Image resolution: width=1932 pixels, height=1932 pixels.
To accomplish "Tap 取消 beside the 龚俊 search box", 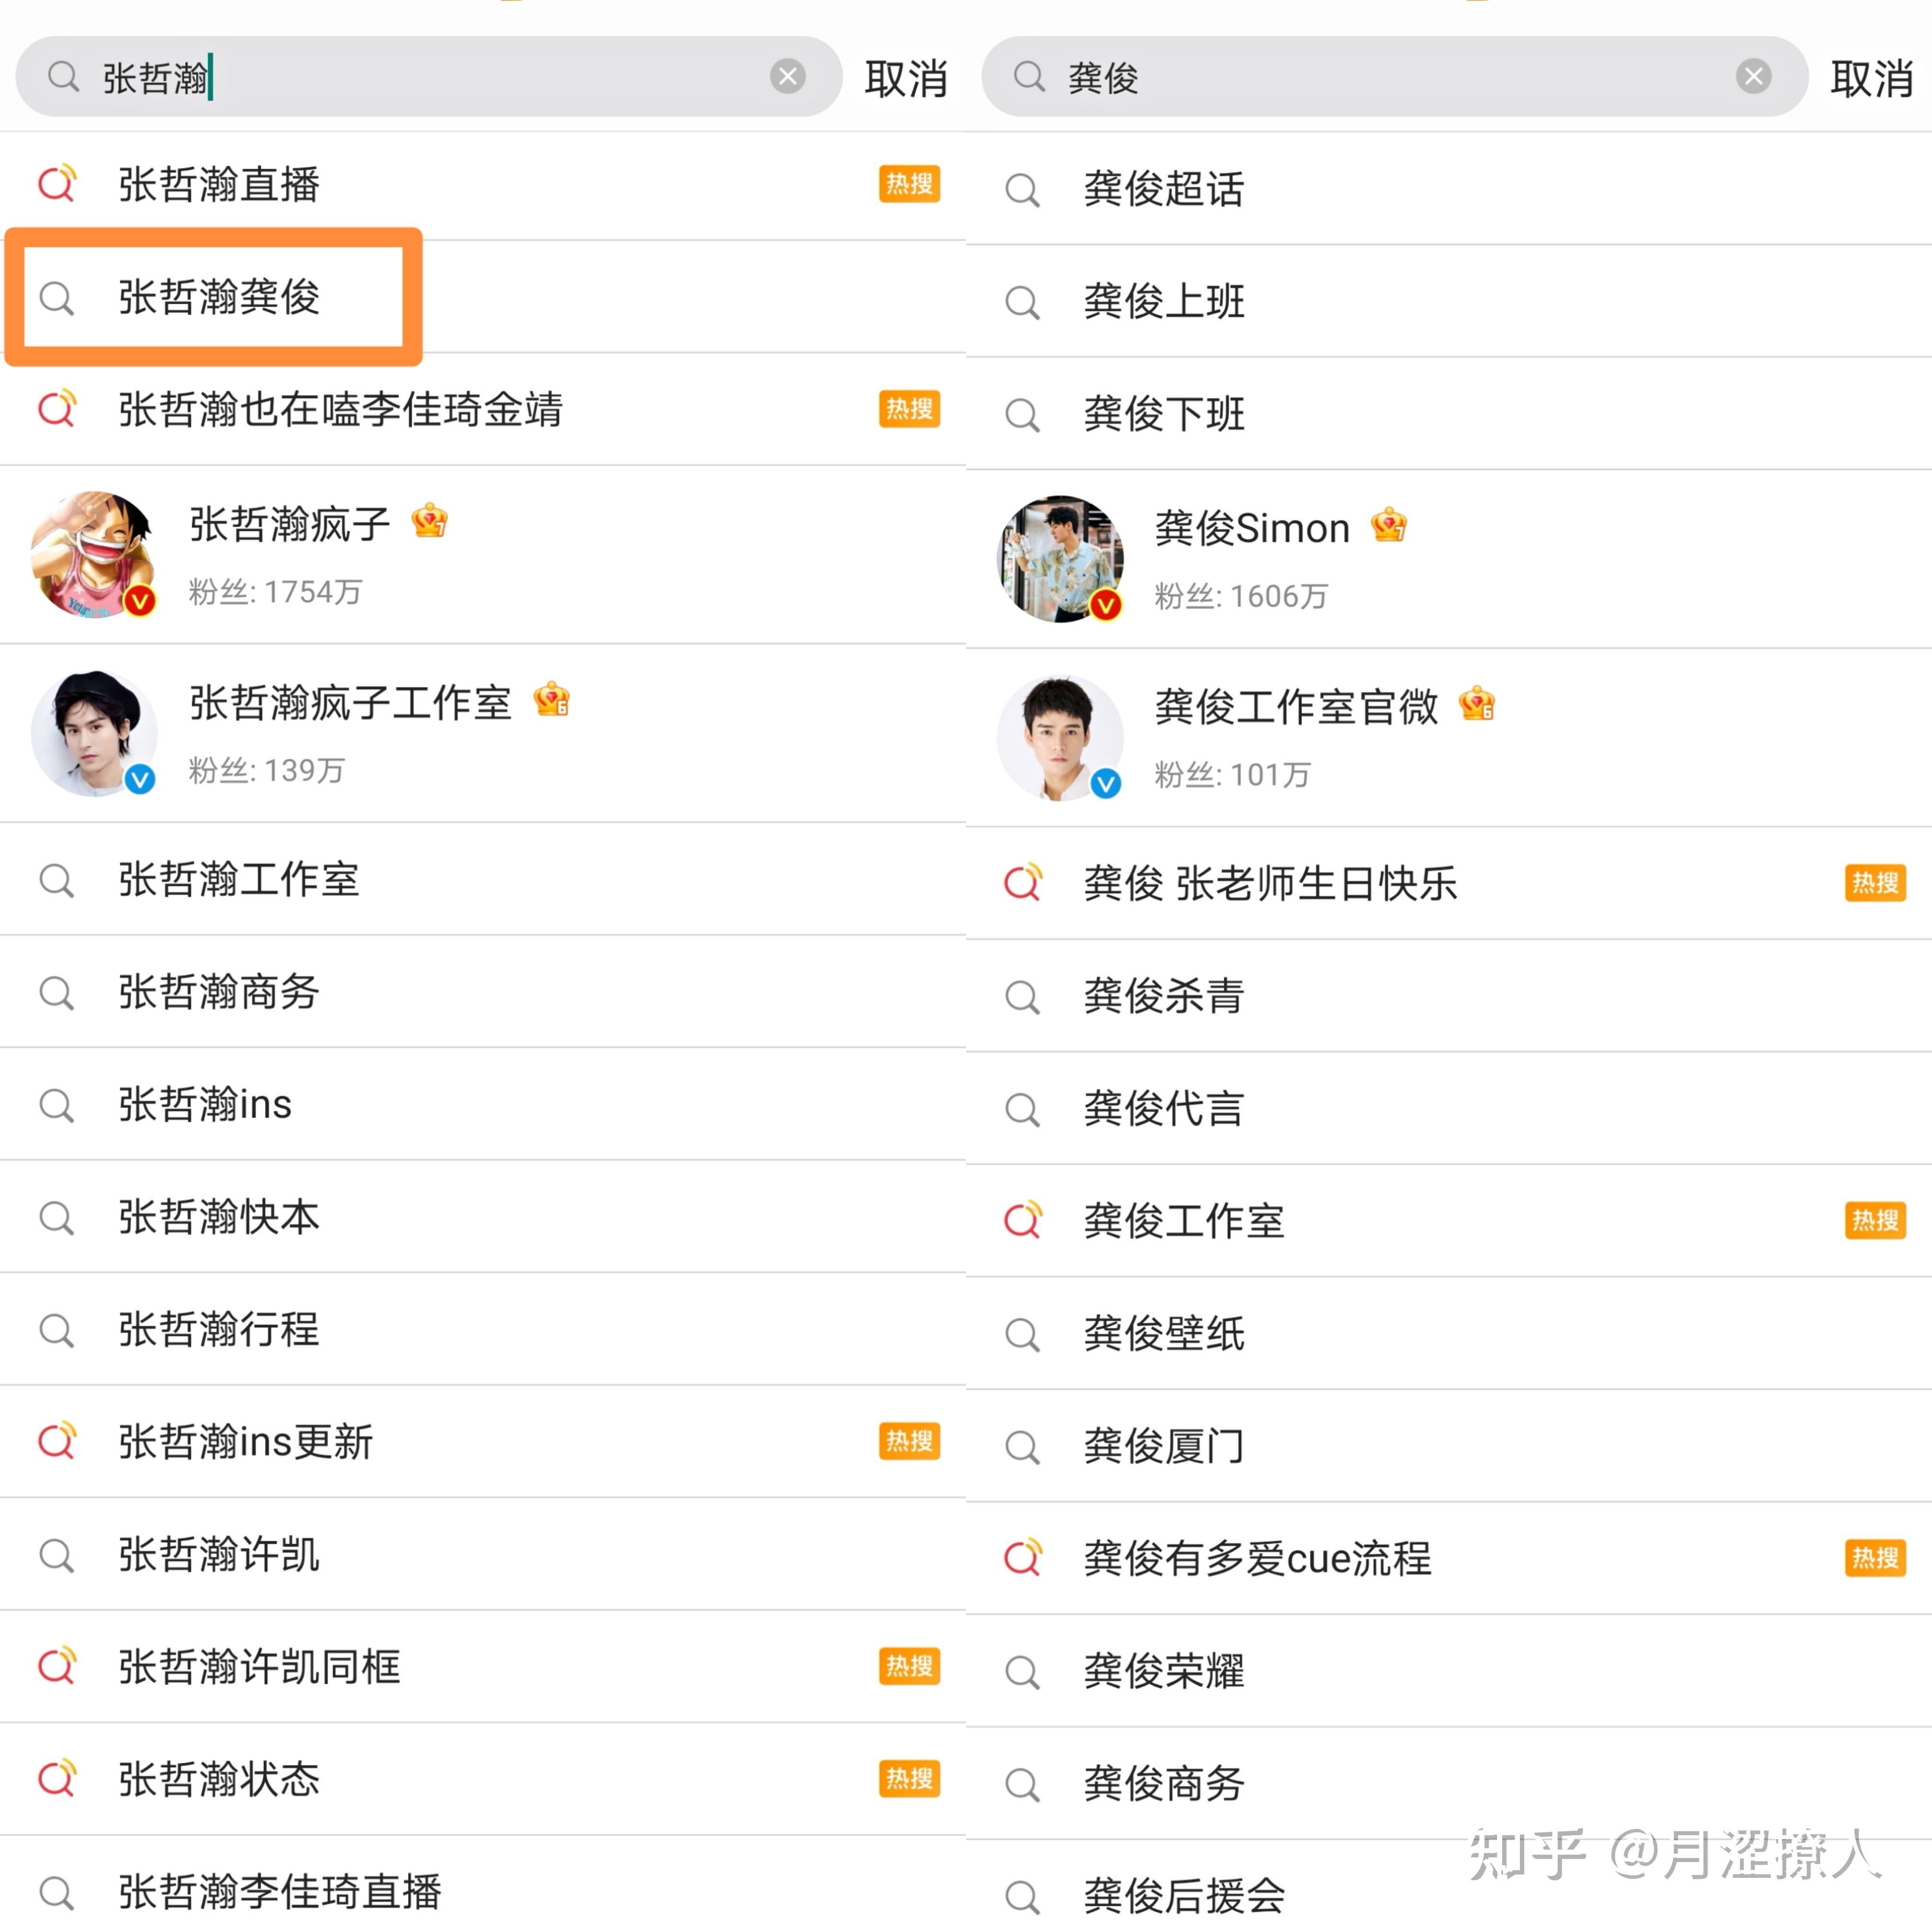I will (1871, 79).
